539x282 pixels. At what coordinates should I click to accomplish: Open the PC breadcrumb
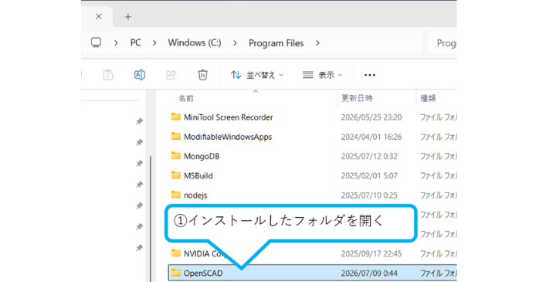click(x=135, y=42)
